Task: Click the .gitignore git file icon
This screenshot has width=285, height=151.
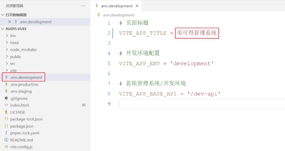Action: [x=6, y=98]
